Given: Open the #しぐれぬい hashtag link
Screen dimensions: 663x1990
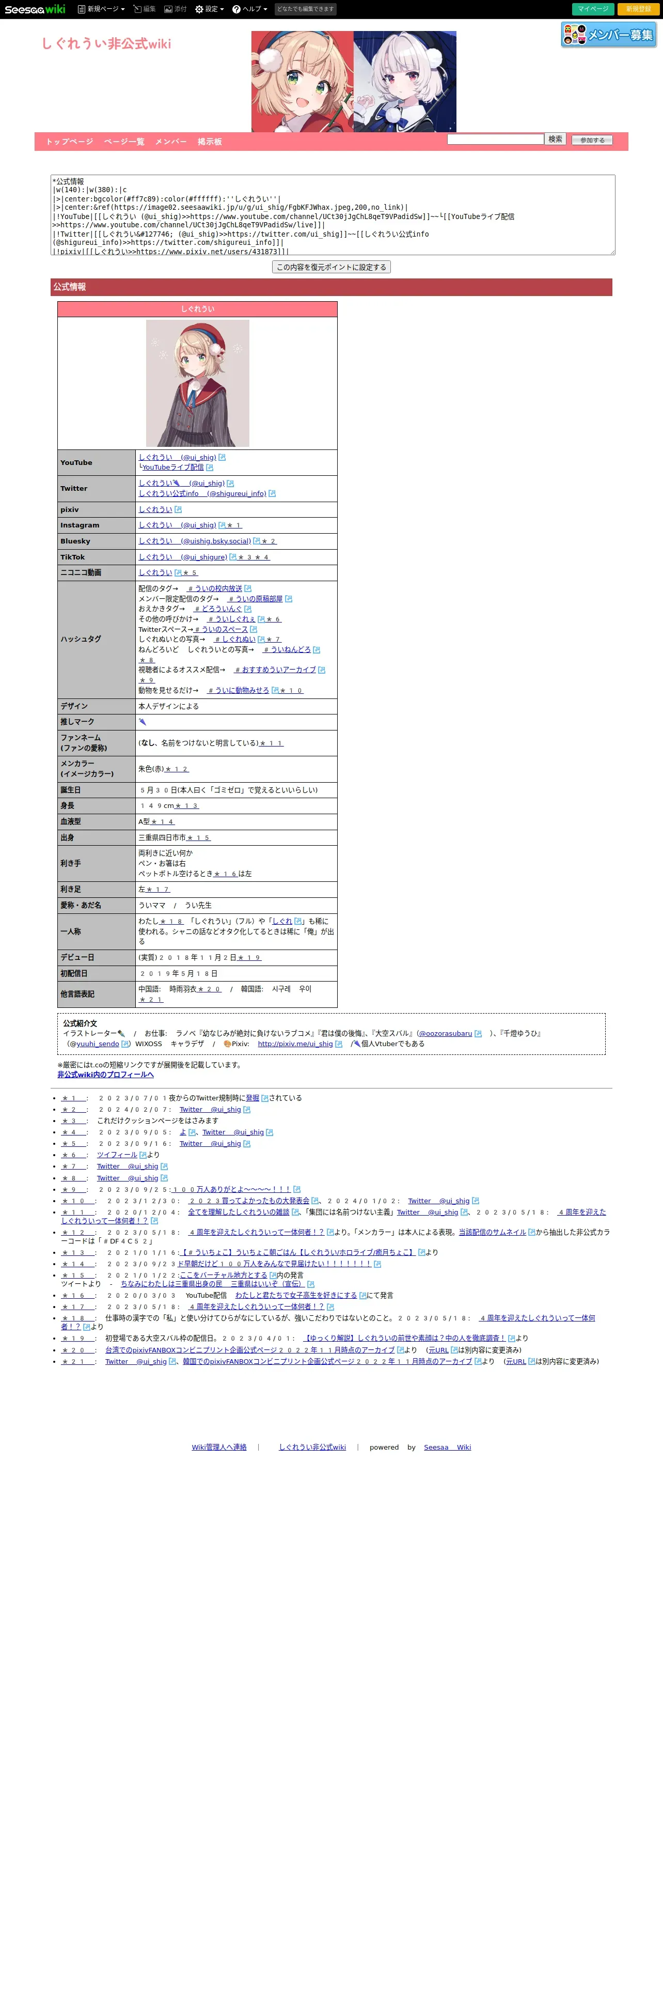Looking at the screenshot, I should 234,640.
